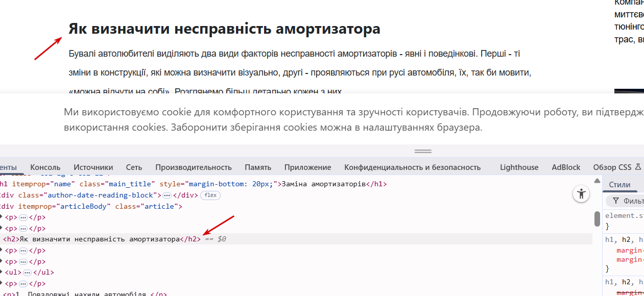This screenshot has width=644, height=296.
Task: Click the Elements panel vertical scrollbar thumb
Action: (x=597, y=219)
